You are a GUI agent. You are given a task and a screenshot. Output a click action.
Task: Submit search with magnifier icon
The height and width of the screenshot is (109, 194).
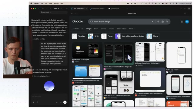pos(167,21)
